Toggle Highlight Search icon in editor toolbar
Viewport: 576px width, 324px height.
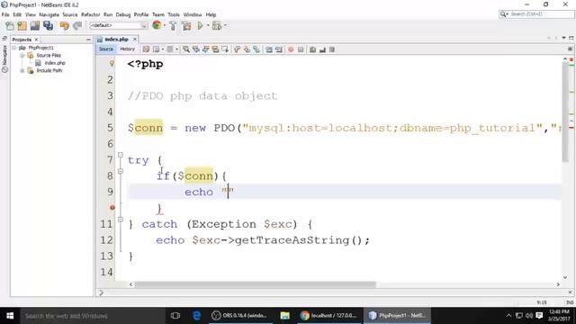point(215,49)
